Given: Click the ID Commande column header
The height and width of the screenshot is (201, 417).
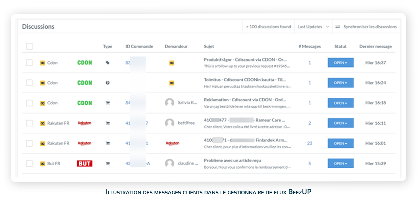Looking at the screenshot, I should tap(139, 47).
